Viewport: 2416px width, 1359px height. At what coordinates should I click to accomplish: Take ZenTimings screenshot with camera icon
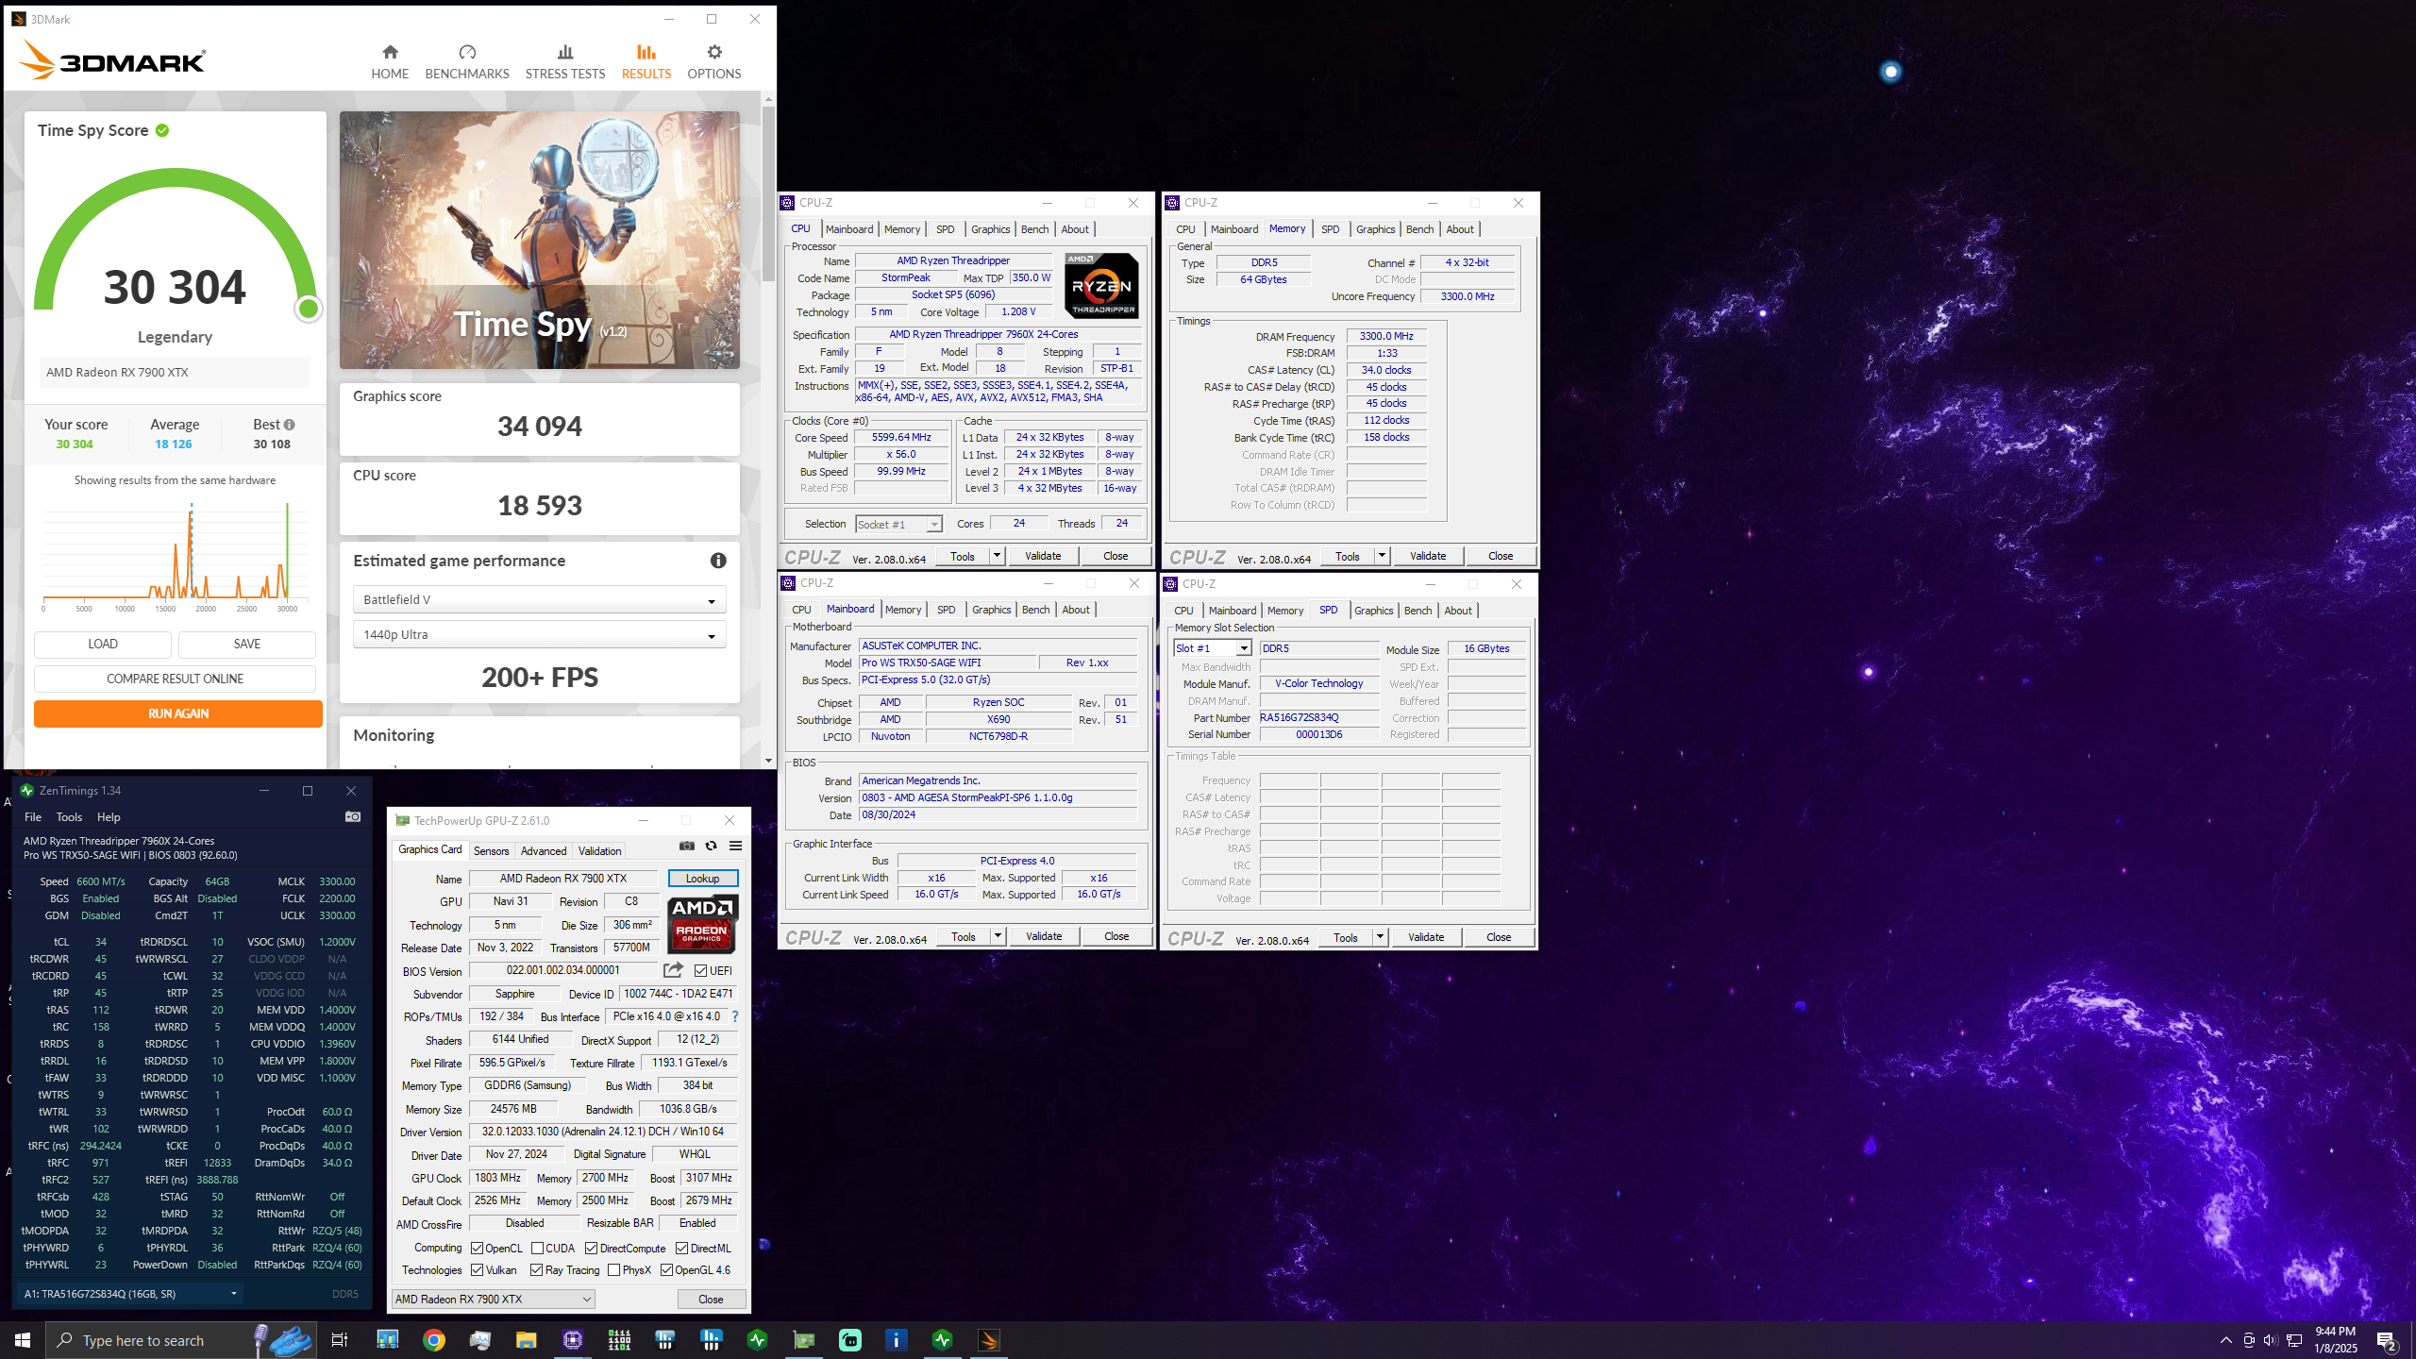(x=353, y=816)
